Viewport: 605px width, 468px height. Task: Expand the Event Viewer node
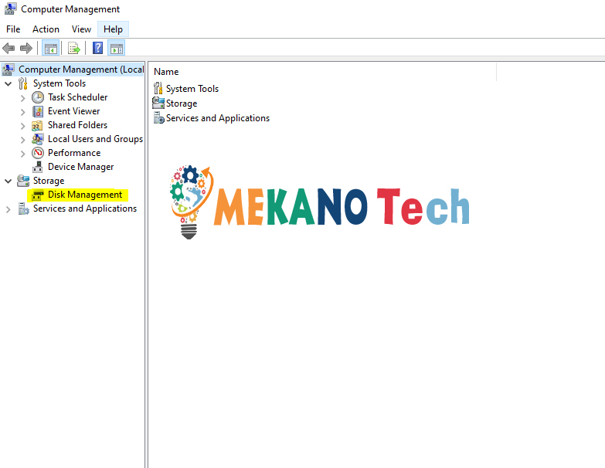22,112
